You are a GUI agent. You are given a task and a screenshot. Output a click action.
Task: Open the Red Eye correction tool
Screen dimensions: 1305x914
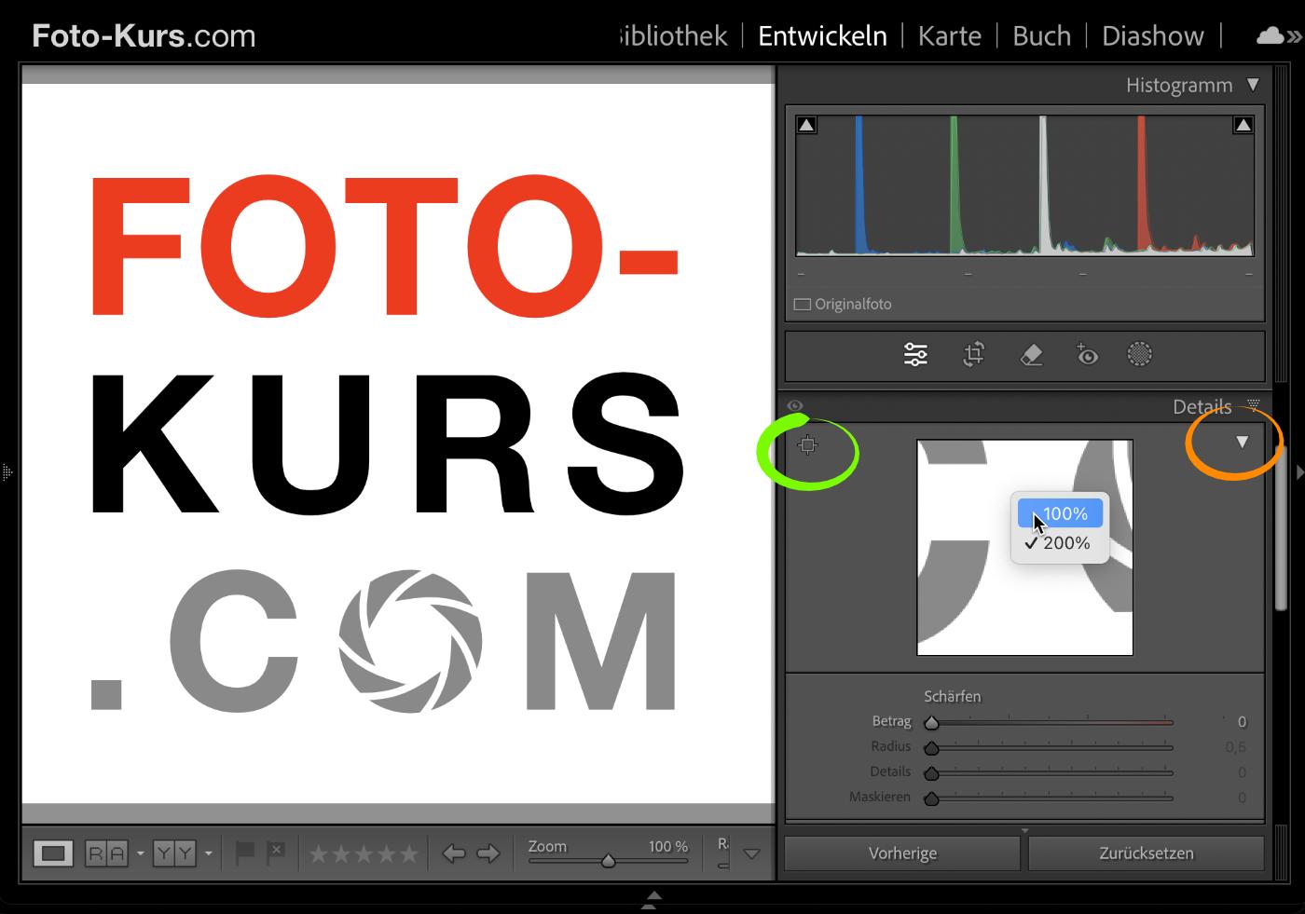click(1087, 354)
